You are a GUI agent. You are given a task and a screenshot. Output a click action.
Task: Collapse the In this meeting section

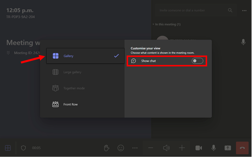tap(153, 25)
